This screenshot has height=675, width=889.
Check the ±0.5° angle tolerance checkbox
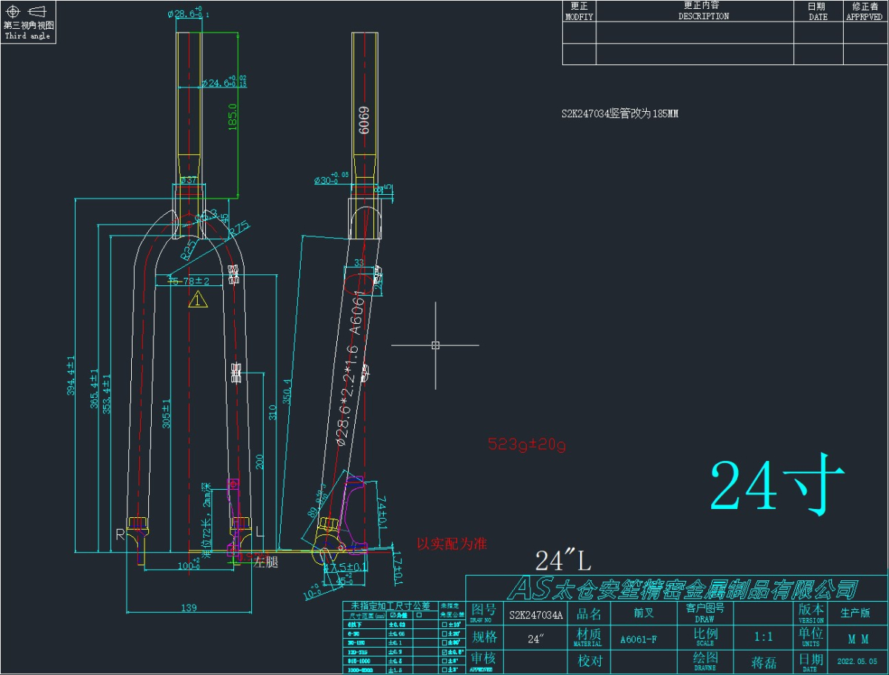coord(444,651)
